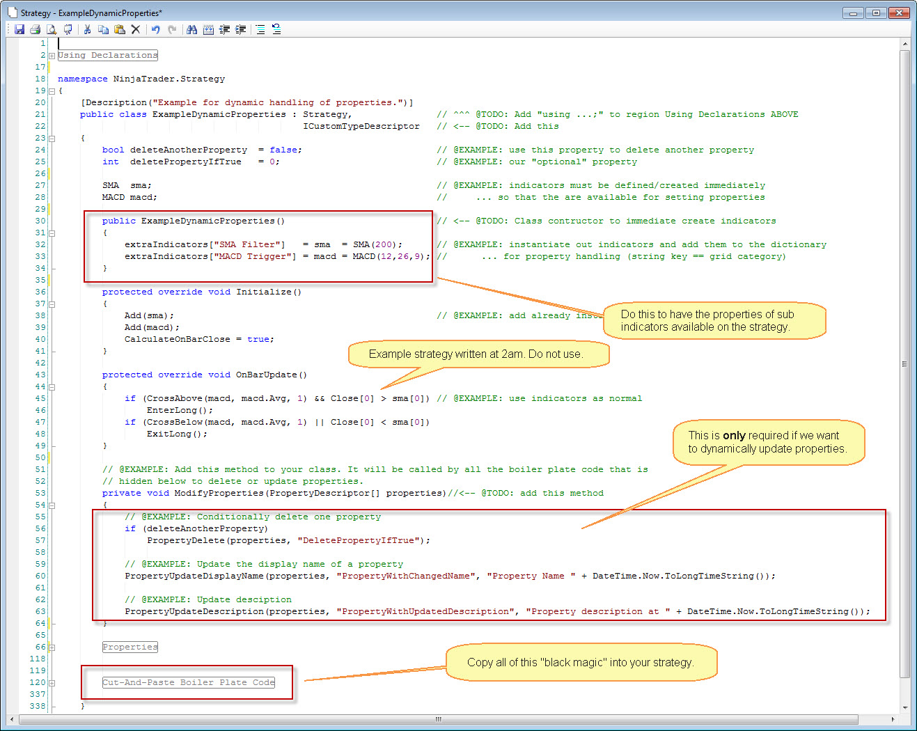917x731 pixels.
Task: Delete selection with the X icon
Action: (136, 29)
